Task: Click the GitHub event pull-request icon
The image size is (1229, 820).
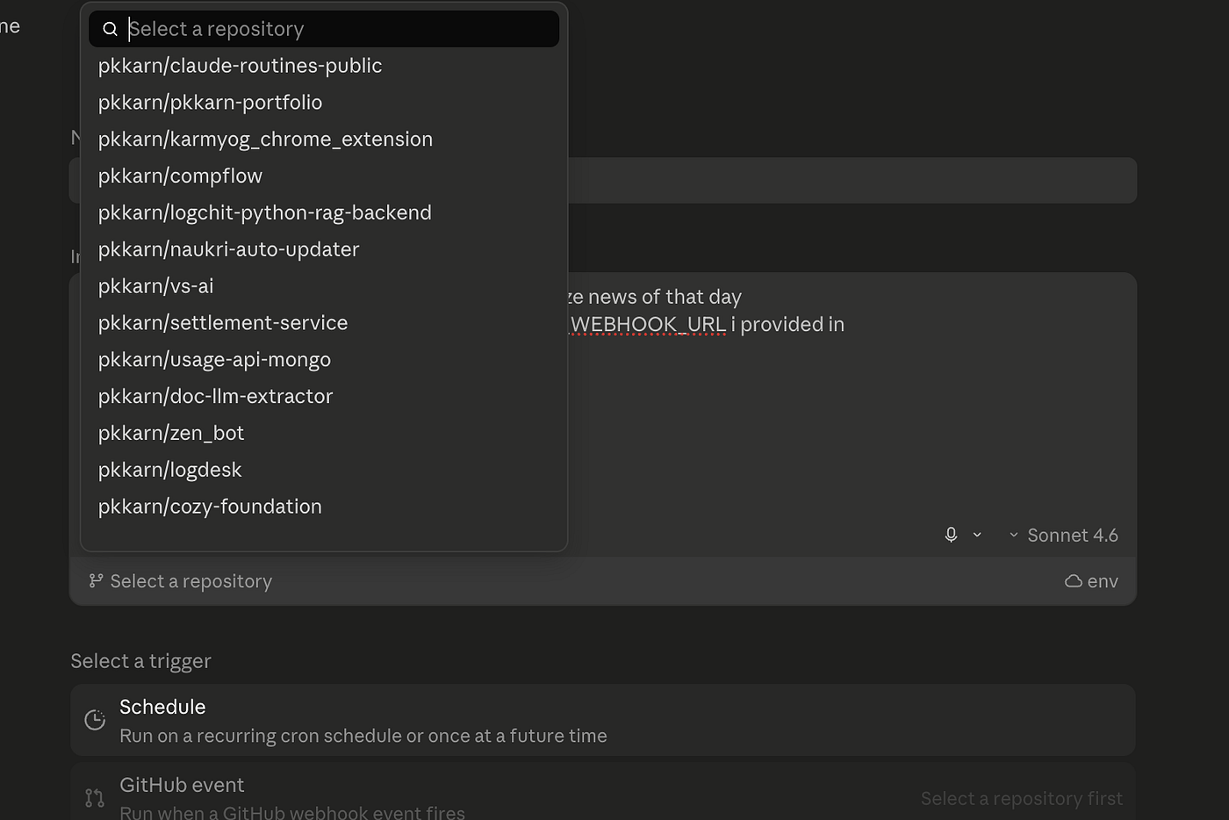Action: (x=95, y=798)
